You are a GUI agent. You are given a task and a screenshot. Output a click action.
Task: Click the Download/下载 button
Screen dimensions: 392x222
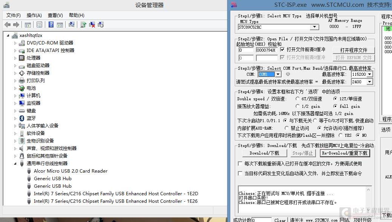265,153
